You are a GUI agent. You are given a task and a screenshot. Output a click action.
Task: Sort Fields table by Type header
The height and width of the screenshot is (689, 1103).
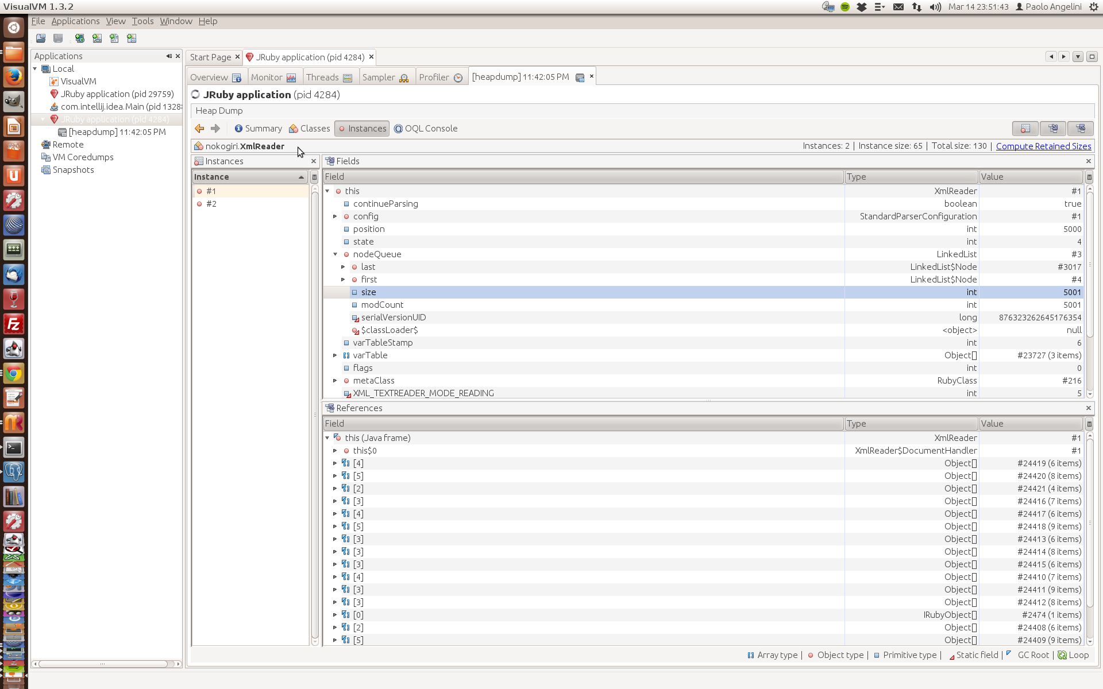click(x=911, y=177)
